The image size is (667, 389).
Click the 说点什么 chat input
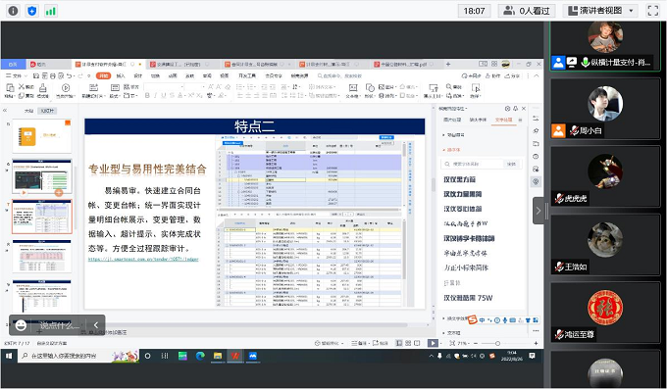pos(60,325)
